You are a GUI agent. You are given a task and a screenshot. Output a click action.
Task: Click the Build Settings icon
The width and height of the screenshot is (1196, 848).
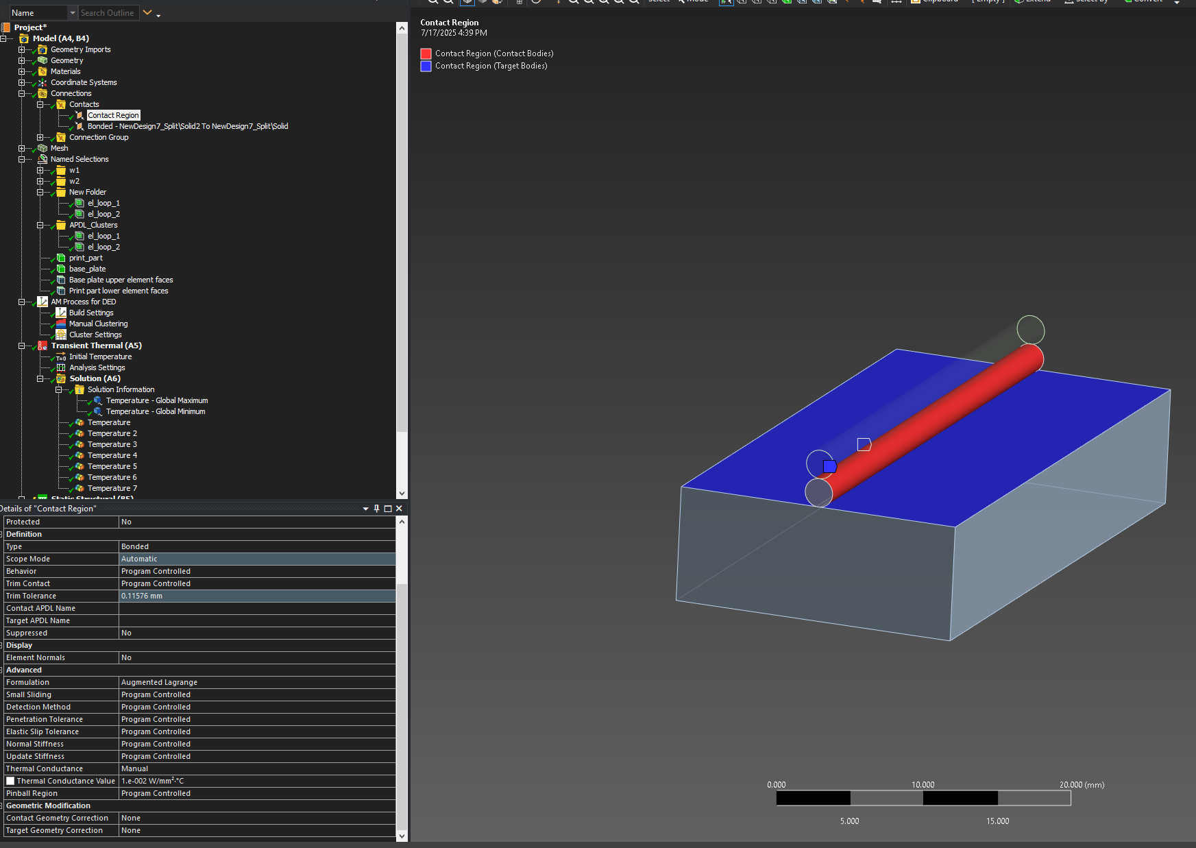tap(61, 313)
